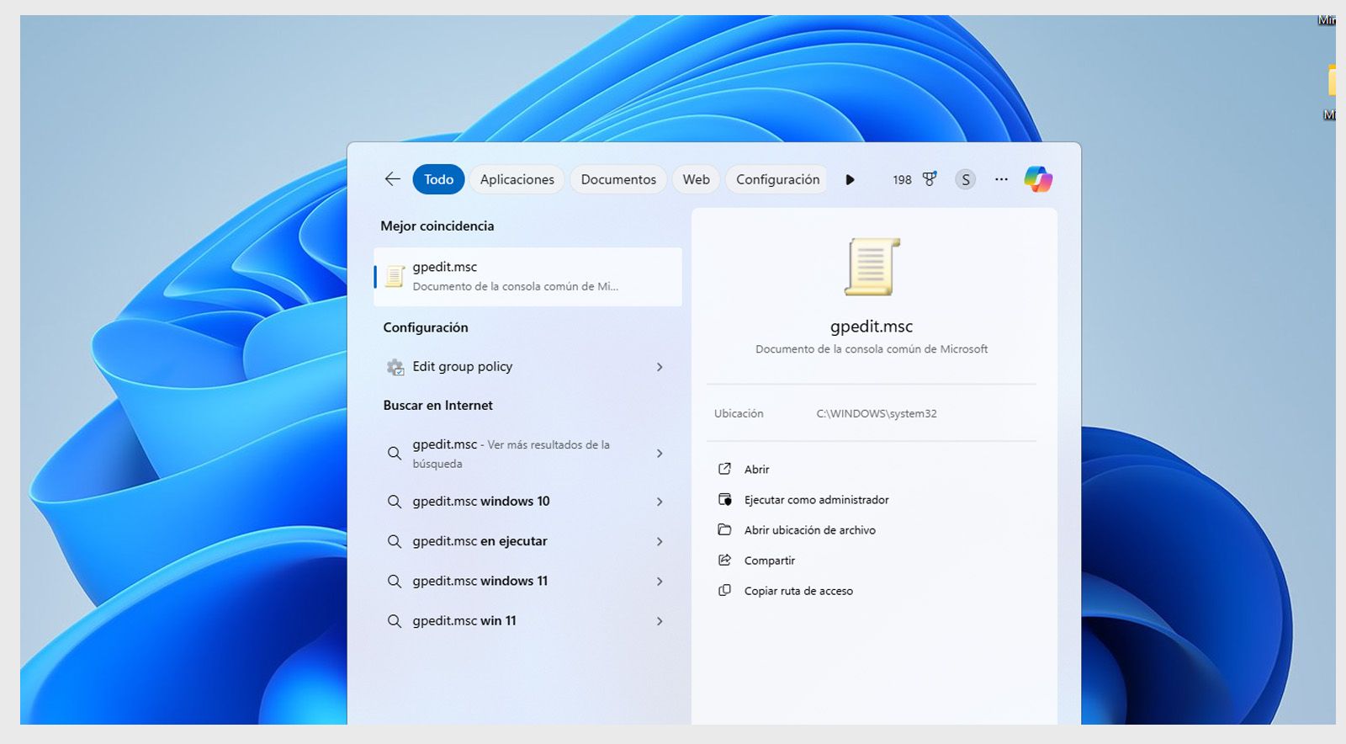This screenshot has height=744, width=1346.
Task: Expand chevron for gpedit.msc windows 11
Action: [660, 582]
